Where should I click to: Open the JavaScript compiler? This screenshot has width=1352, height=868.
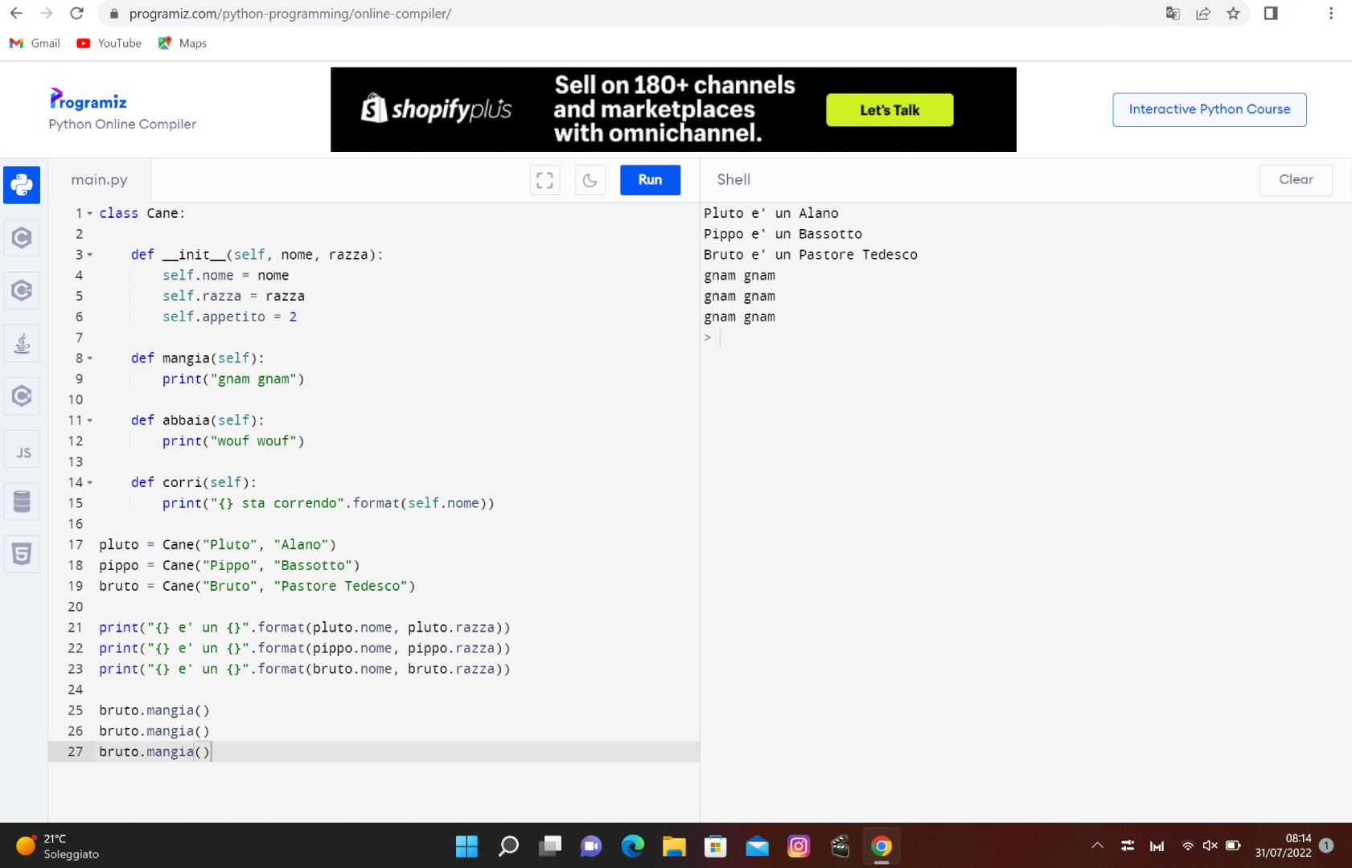22,449
